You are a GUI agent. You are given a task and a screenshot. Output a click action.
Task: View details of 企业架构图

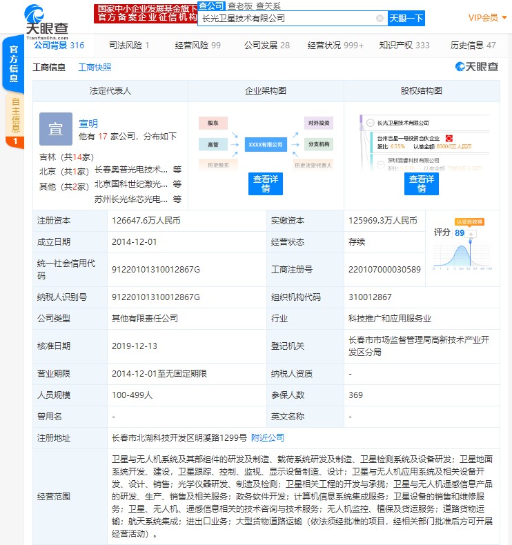click(x=266, y=184)
